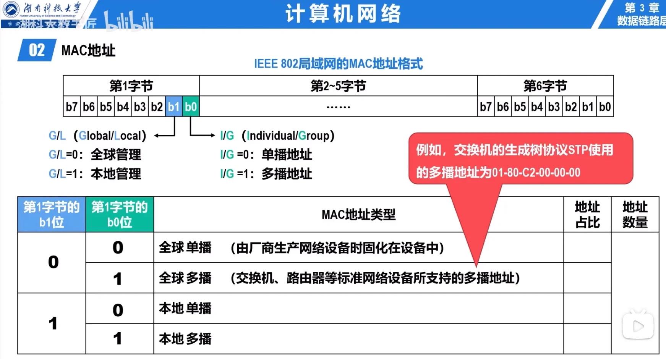Viewport: 666px width, 359px height.
Task: Click the IEEE 802局域网的MAC地址格式 heading
Action: coord(338,63)
